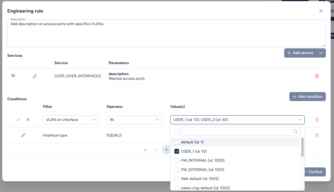Edit the LOOP_OVER_INTERFACES service with pencil icon
The height and width of the screenshot is (192, 334).
[35, 76]
